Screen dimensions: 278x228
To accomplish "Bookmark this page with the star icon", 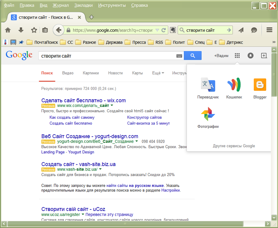I will tap(34, 30).
